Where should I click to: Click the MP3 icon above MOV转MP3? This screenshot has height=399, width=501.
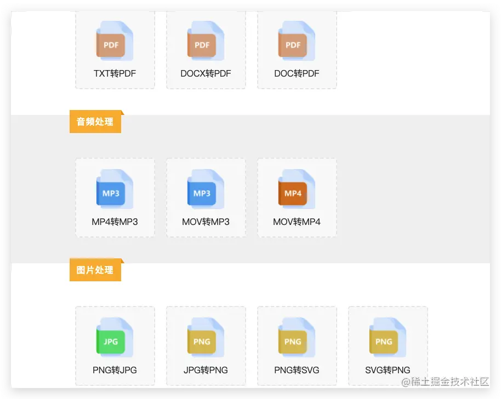(x=206, y=189)
